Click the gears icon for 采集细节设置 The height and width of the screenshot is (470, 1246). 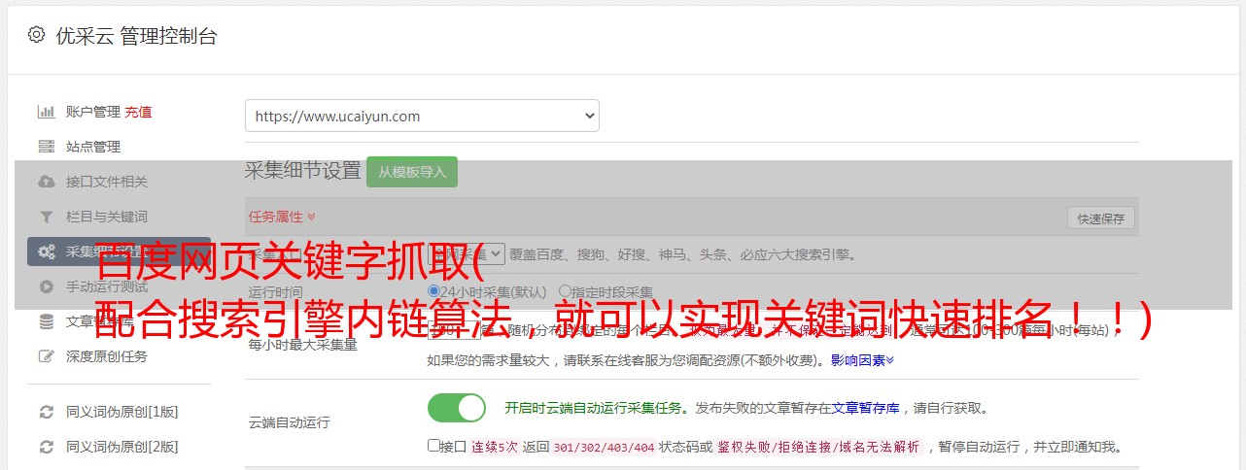tap(46, 252)
